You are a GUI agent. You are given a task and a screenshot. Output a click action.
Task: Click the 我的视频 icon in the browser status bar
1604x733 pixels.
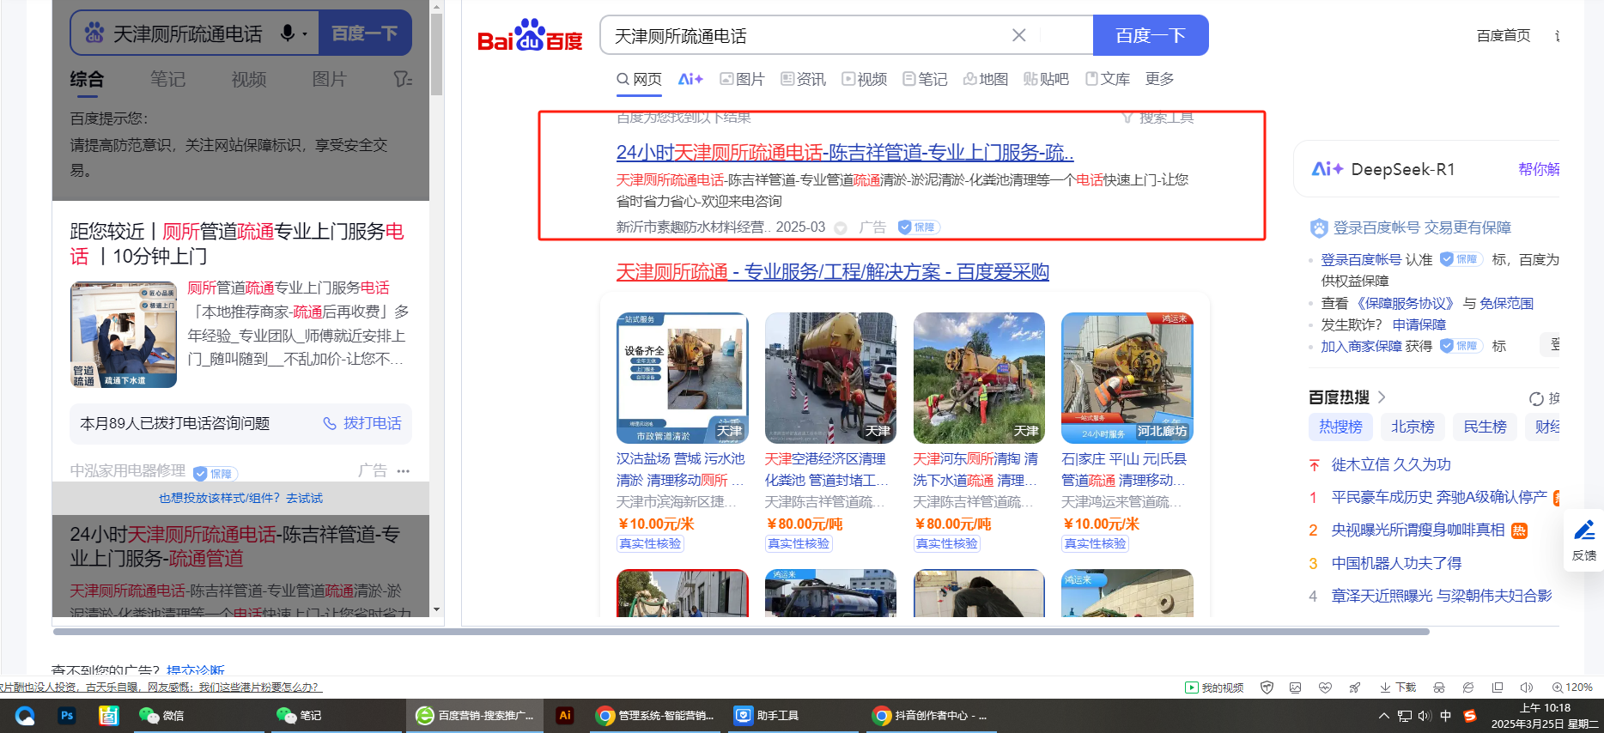[1191, 688]
